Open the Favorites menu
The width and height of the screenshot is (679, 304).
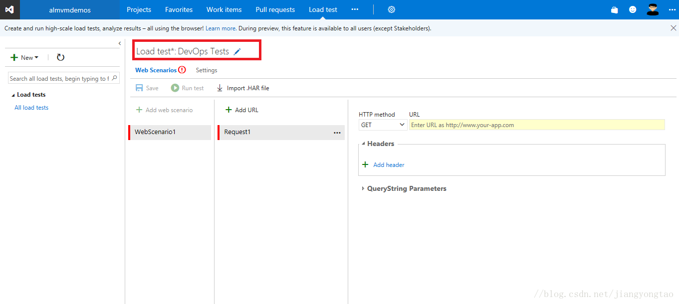coord(179,9)
